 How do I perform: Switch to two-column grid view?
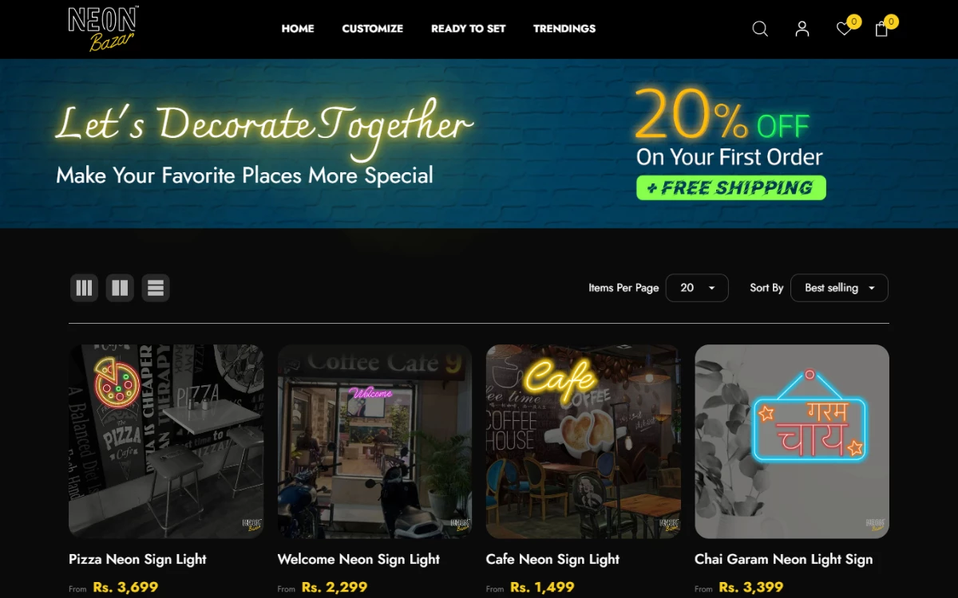pyautogui.click(x=120, y=288)
